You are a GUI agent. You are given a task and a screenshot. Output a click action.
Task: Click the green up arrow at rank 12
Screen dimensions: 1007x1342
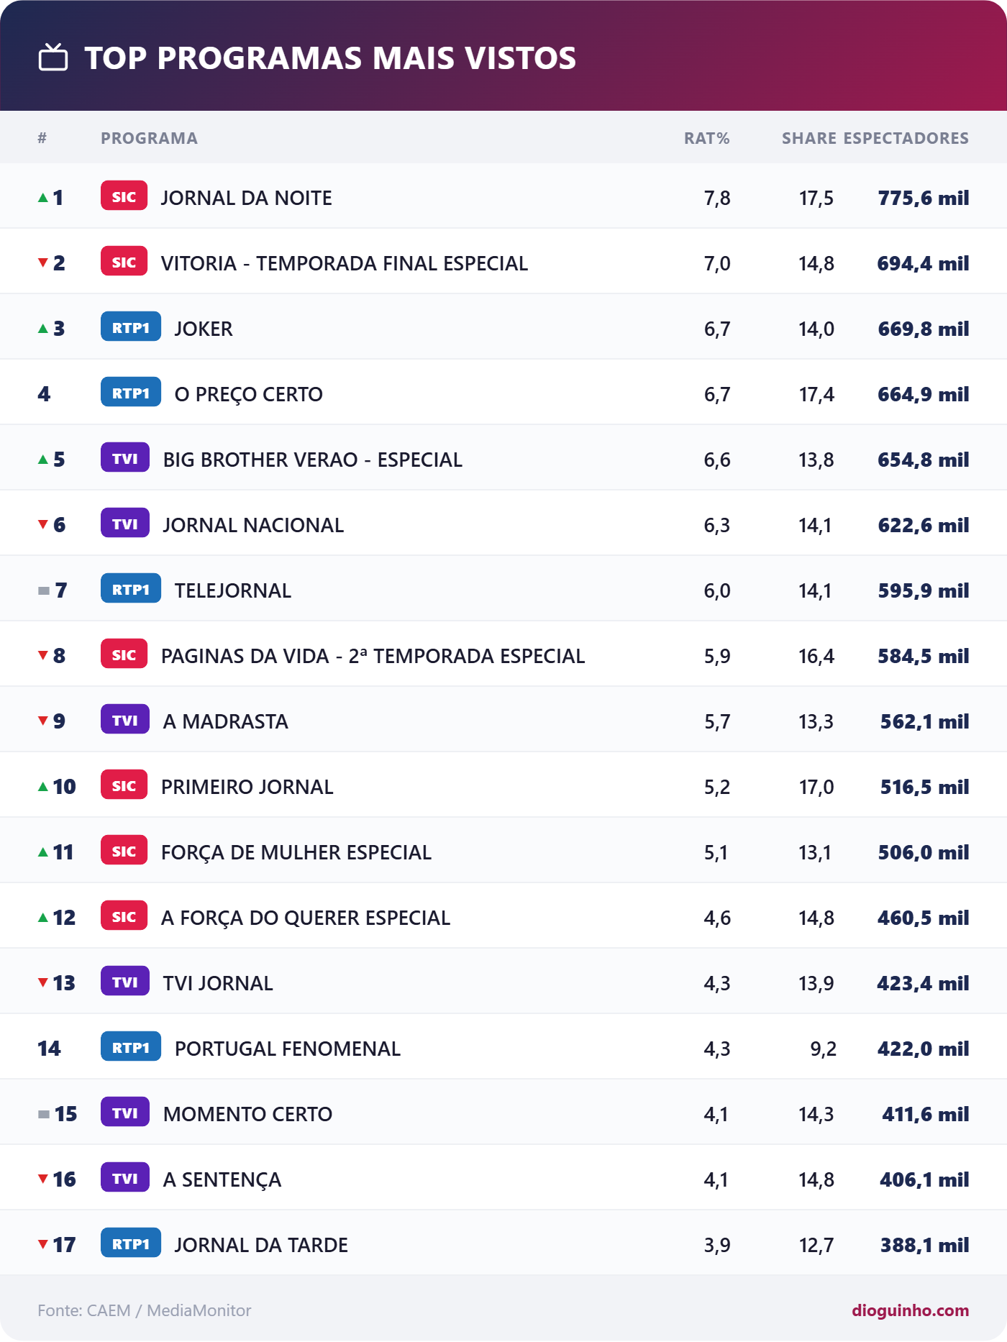click(x=43, y=917)
